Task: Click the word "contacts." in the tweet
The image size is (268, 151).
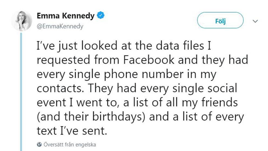Action: 56,88
